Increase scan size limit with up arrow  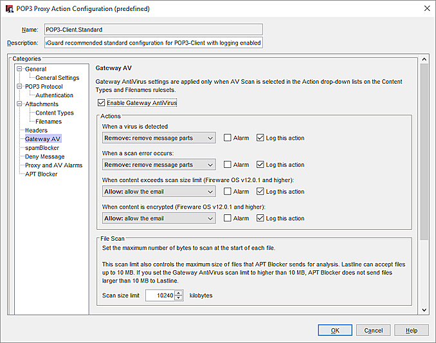[178, 293]
